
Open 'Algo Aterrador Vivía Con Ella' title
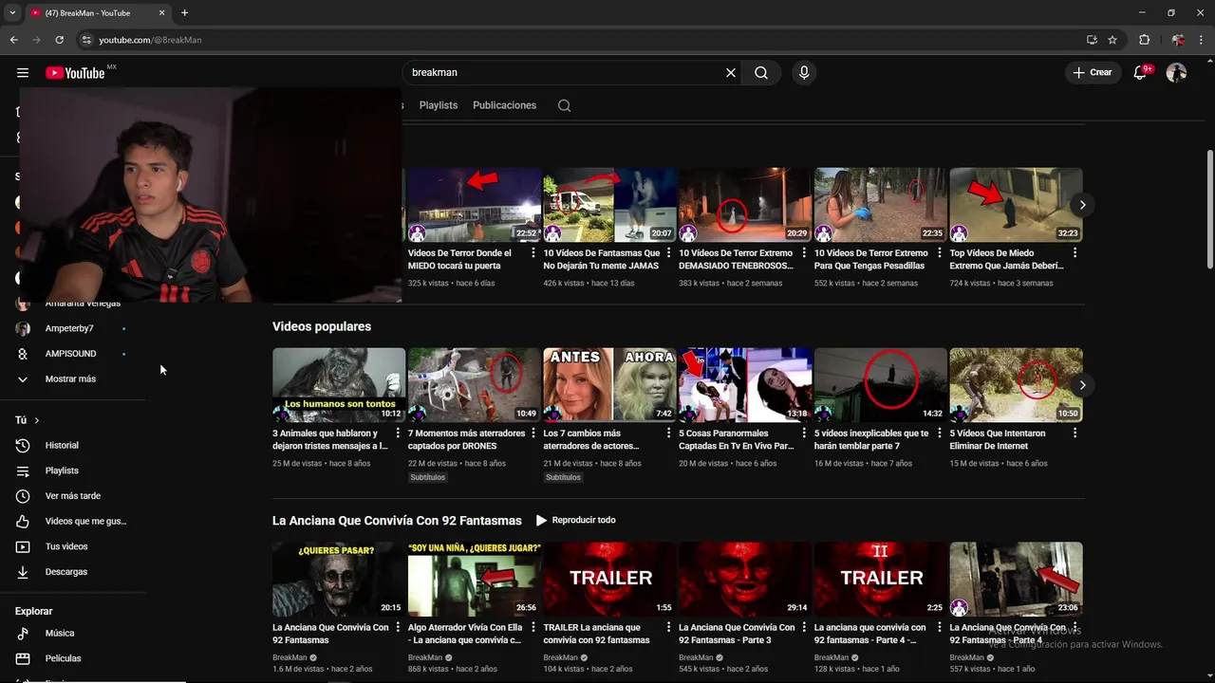tap(465, 634)
